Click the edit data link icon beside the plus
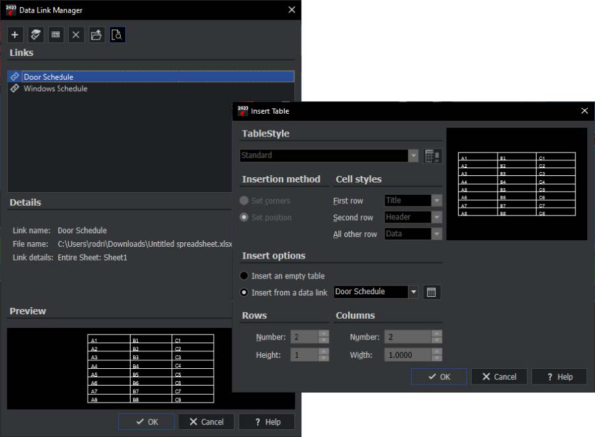595x437 pixels. (35, 35)
